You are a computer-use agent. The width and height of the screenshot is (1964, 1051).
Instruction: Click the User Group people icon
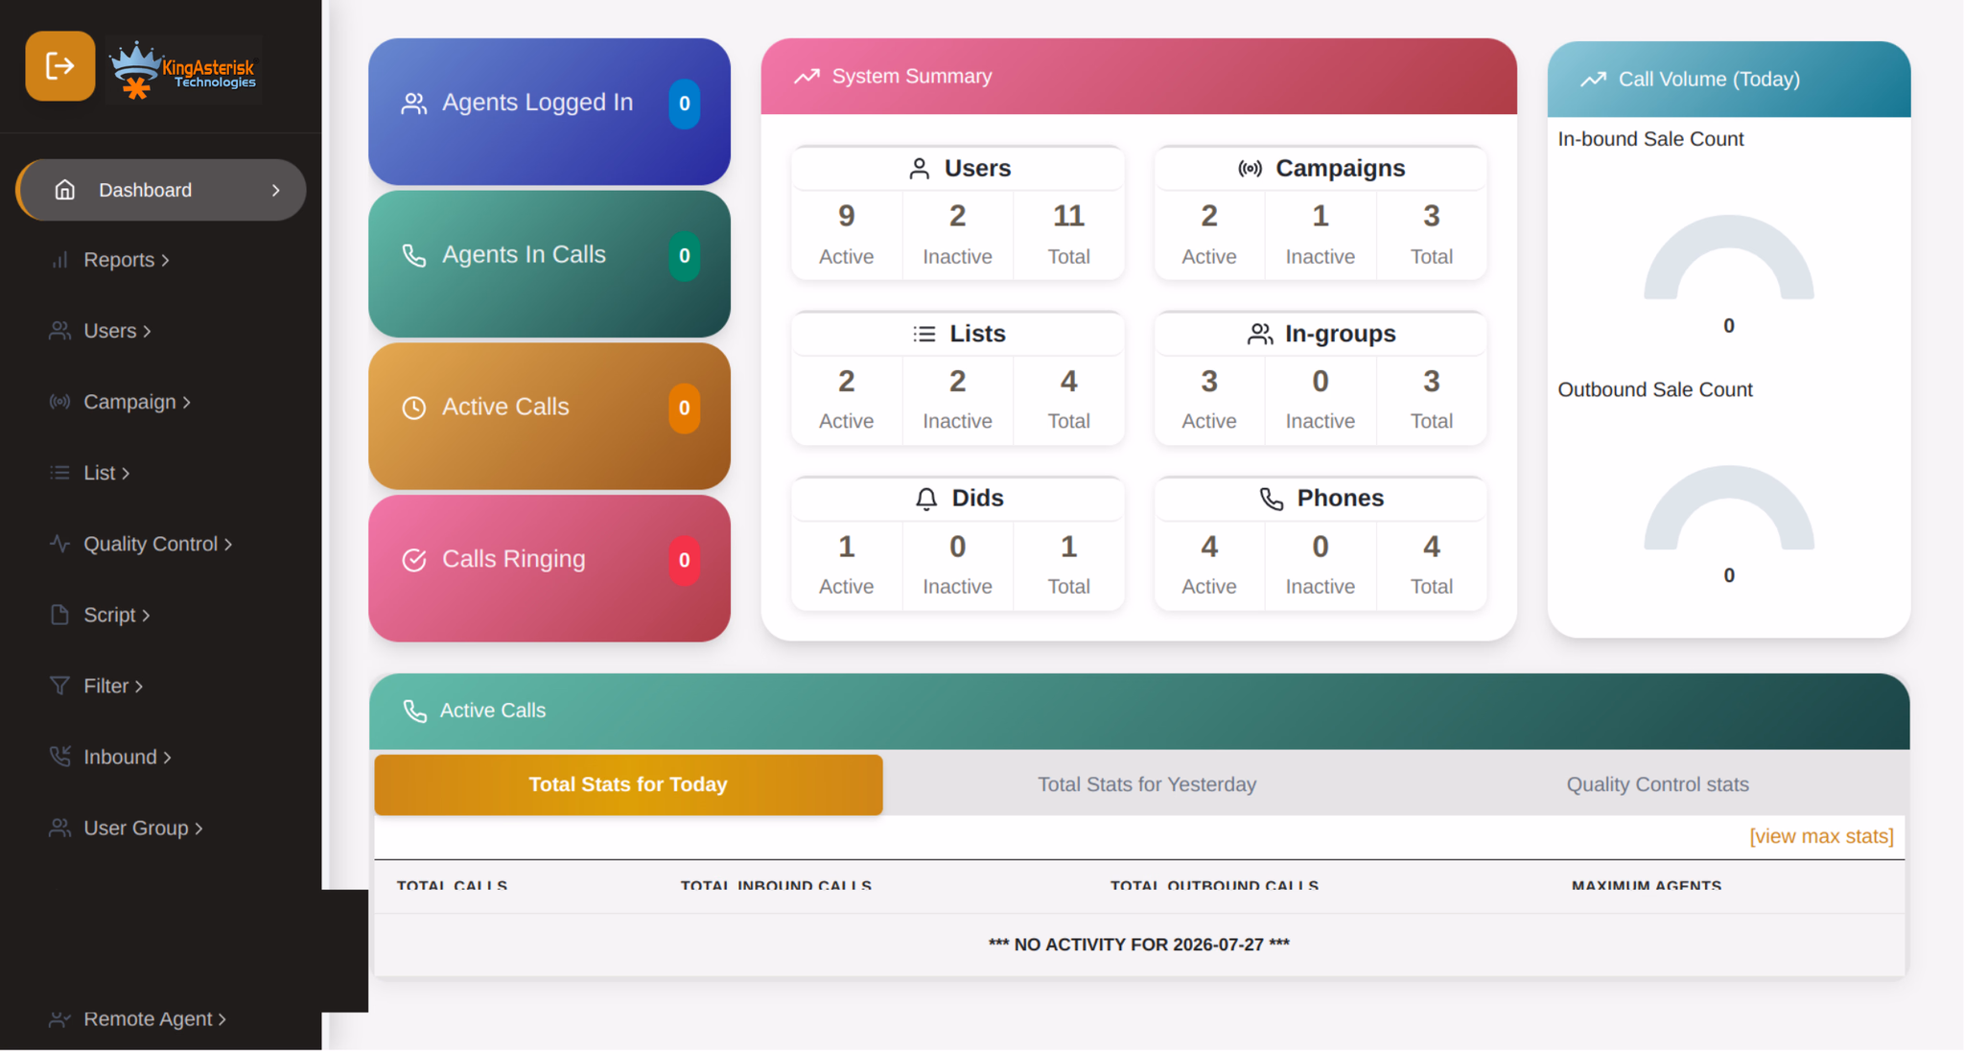pyautogui.click(x=59, y=828)
